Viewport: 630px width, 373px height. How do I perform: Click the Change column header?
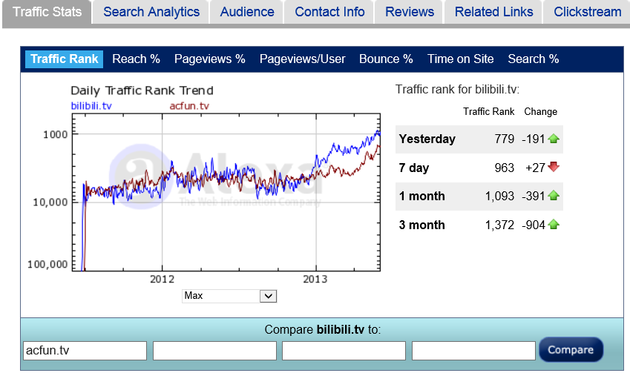[x=540, y=112]
